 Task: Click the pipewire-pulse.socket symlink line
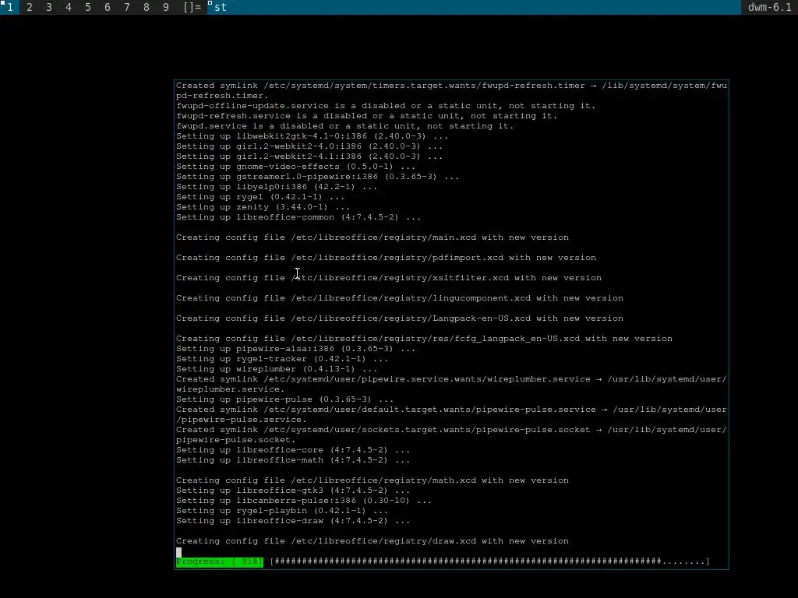click(451, 434)
